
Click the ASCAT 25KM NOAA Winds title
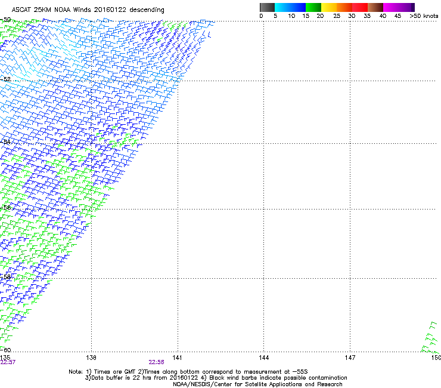[88, 10]
